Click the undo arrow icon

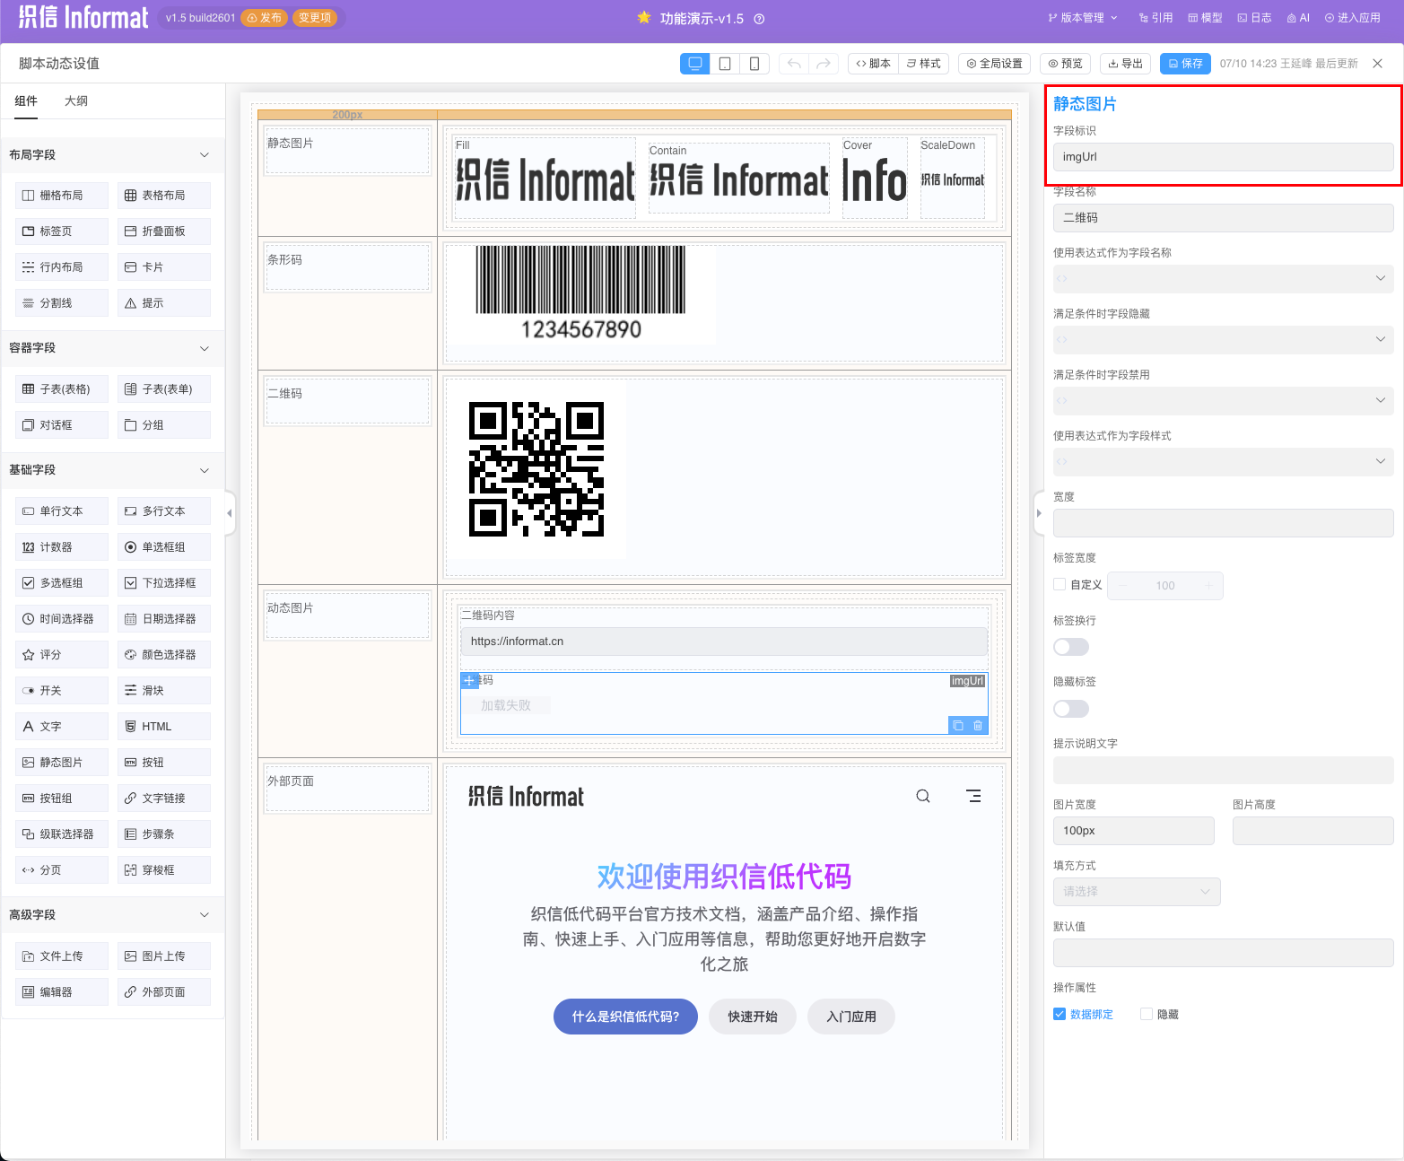tap(794, 64)
